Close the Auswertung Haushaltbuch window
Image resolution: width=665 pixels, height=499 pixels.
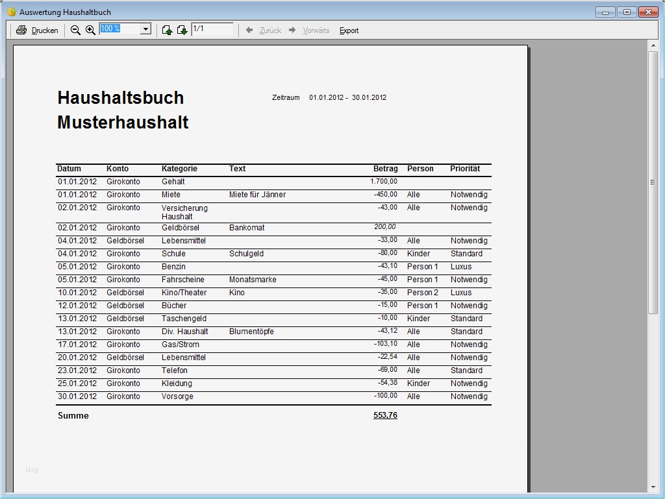pyautogui.click(x=647, y=12)
